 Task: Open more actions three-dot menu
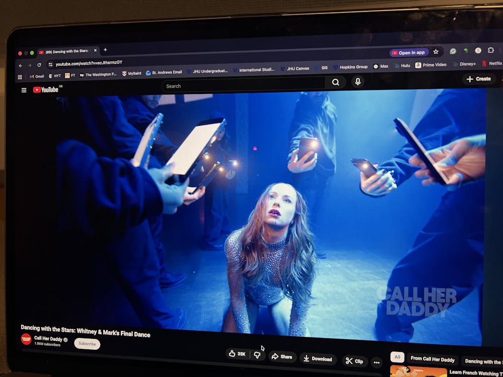[x=376, y=362]
